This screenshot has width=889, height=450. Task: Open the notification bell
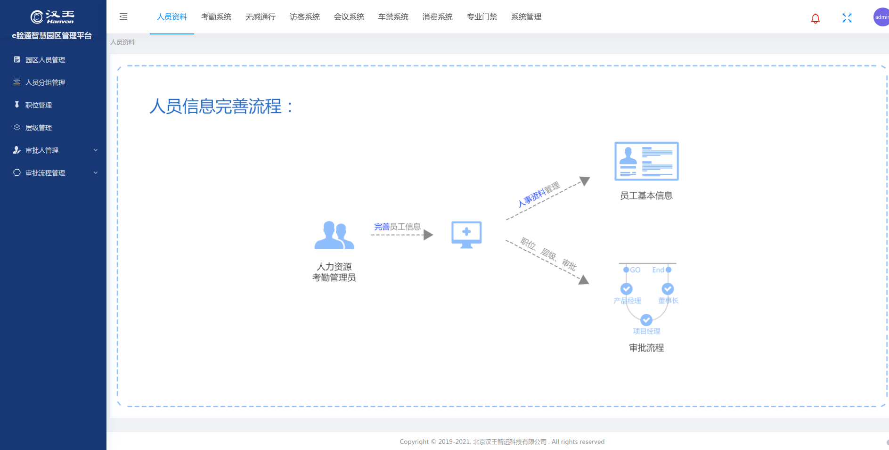[815, 18]
